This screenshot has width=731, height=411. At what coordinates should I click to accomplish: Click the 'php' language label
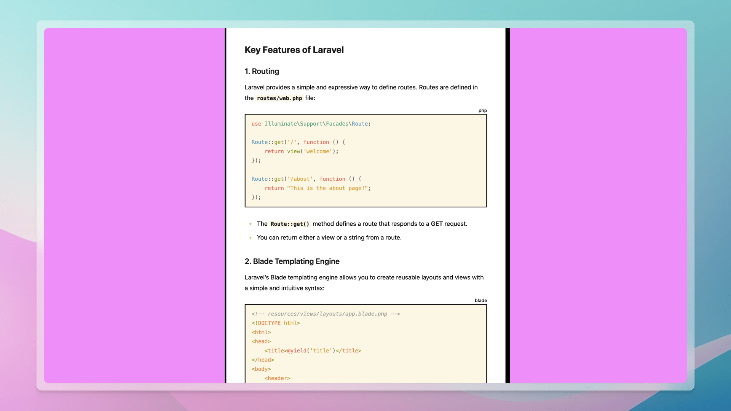pyautogui.click(x=482, y=110)
